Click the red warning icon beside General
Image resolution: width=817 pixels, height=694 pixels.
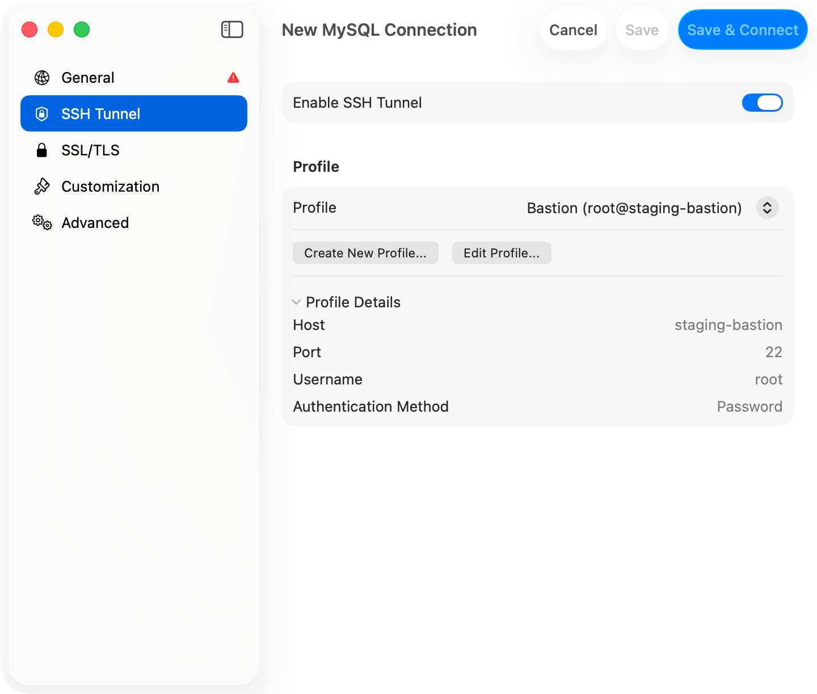pos(233,78)
